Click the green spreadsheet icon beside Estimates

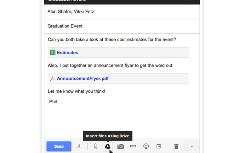53,52
